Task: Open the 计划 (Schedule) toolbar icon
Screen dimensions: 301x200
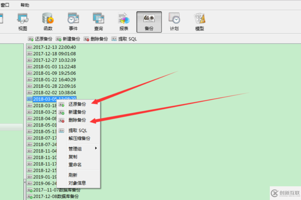Action: (x=174, y=22)
